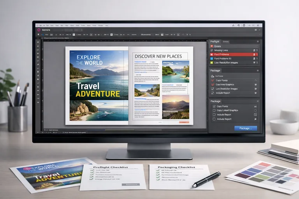Click the funnel icon on Low-Resolution images row
The width and height of the screenshot is (299, 199).
pyautogui.click(x=255, y=63)
